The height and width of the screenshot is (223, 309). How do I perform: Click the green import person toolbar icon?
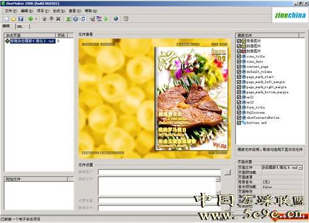[x=68, y=19]
